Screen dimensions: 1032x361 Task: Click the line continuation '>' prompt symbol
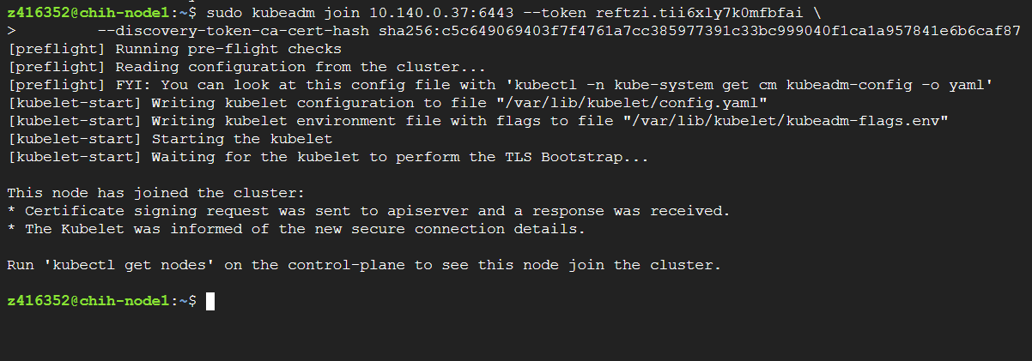[x=10, y=32]
